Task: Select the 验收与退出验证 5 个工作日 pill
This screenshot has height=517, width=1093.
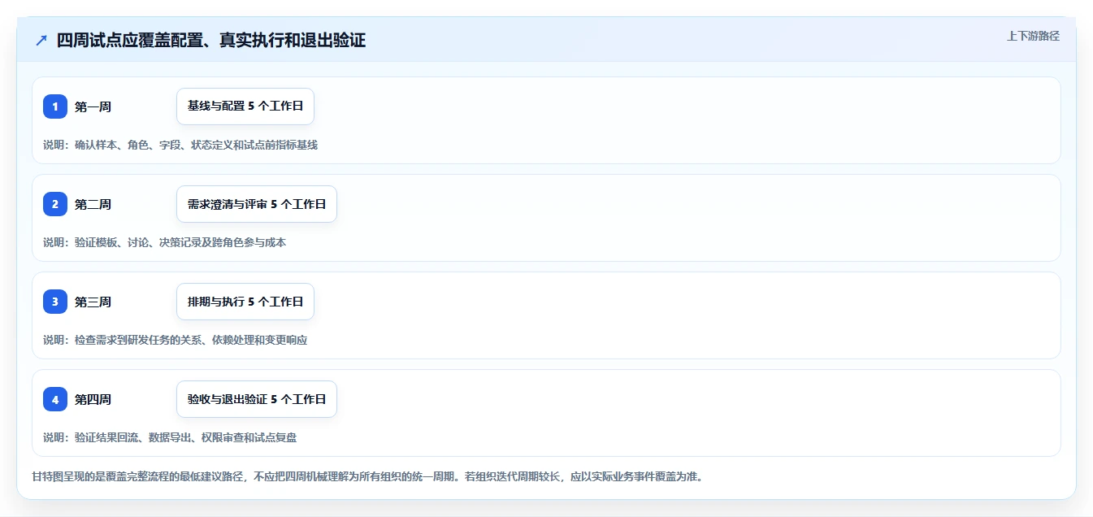Action: pos(257,399)
